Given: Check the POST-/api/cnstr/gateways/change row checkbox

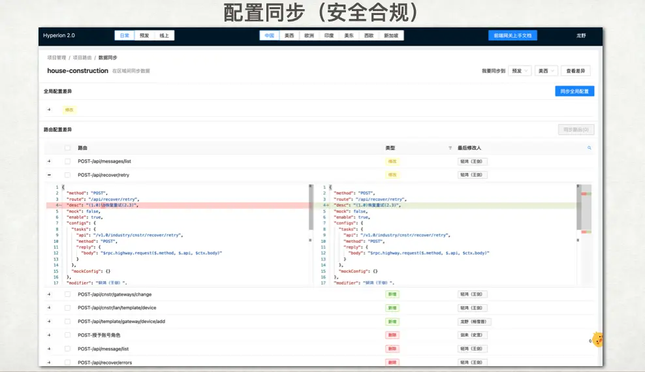Looking at the screenshot, I should (67, 294).
